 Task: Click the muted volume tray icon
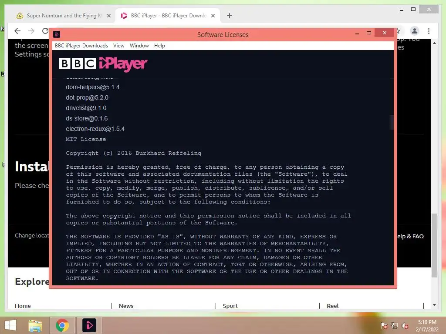tap(405, 326)
